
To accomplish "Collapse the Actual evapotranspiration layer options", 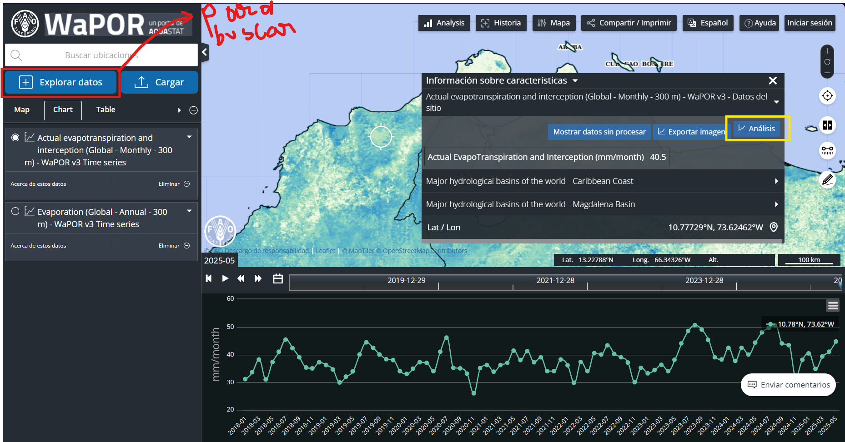I will [189, 137].
